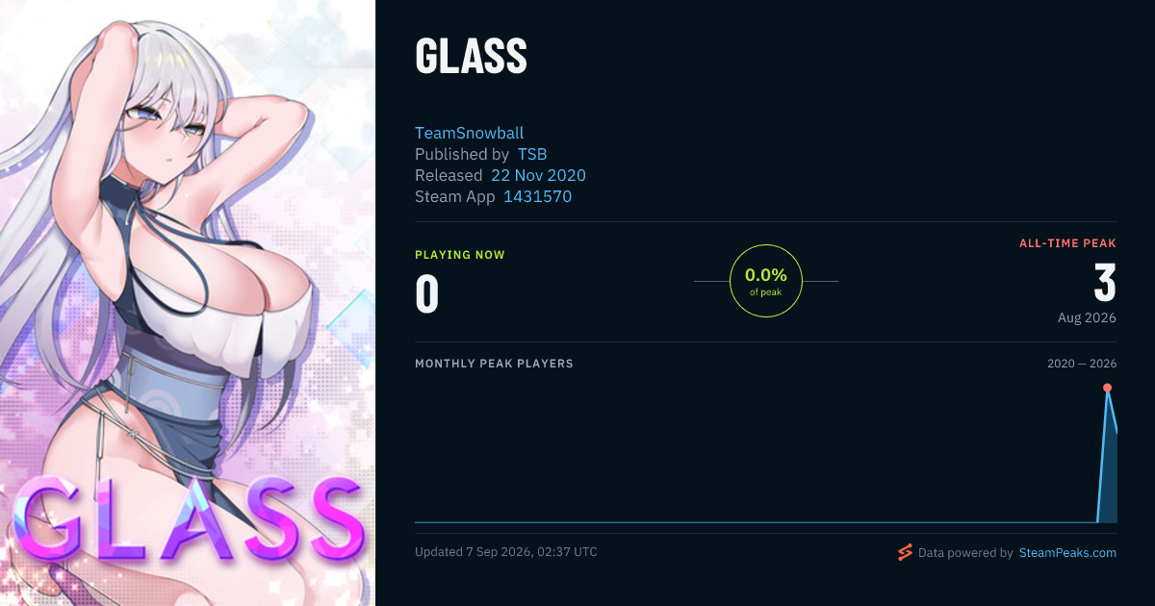
Task: Click the 2020 — 2026 range label
Action: 1082,364
